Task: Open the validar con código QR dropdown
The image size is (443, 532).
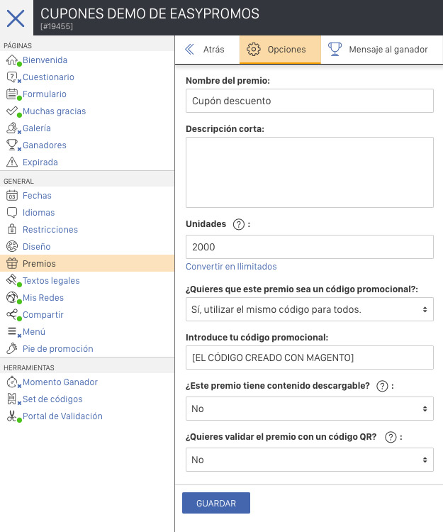Action: click(310, 460)
